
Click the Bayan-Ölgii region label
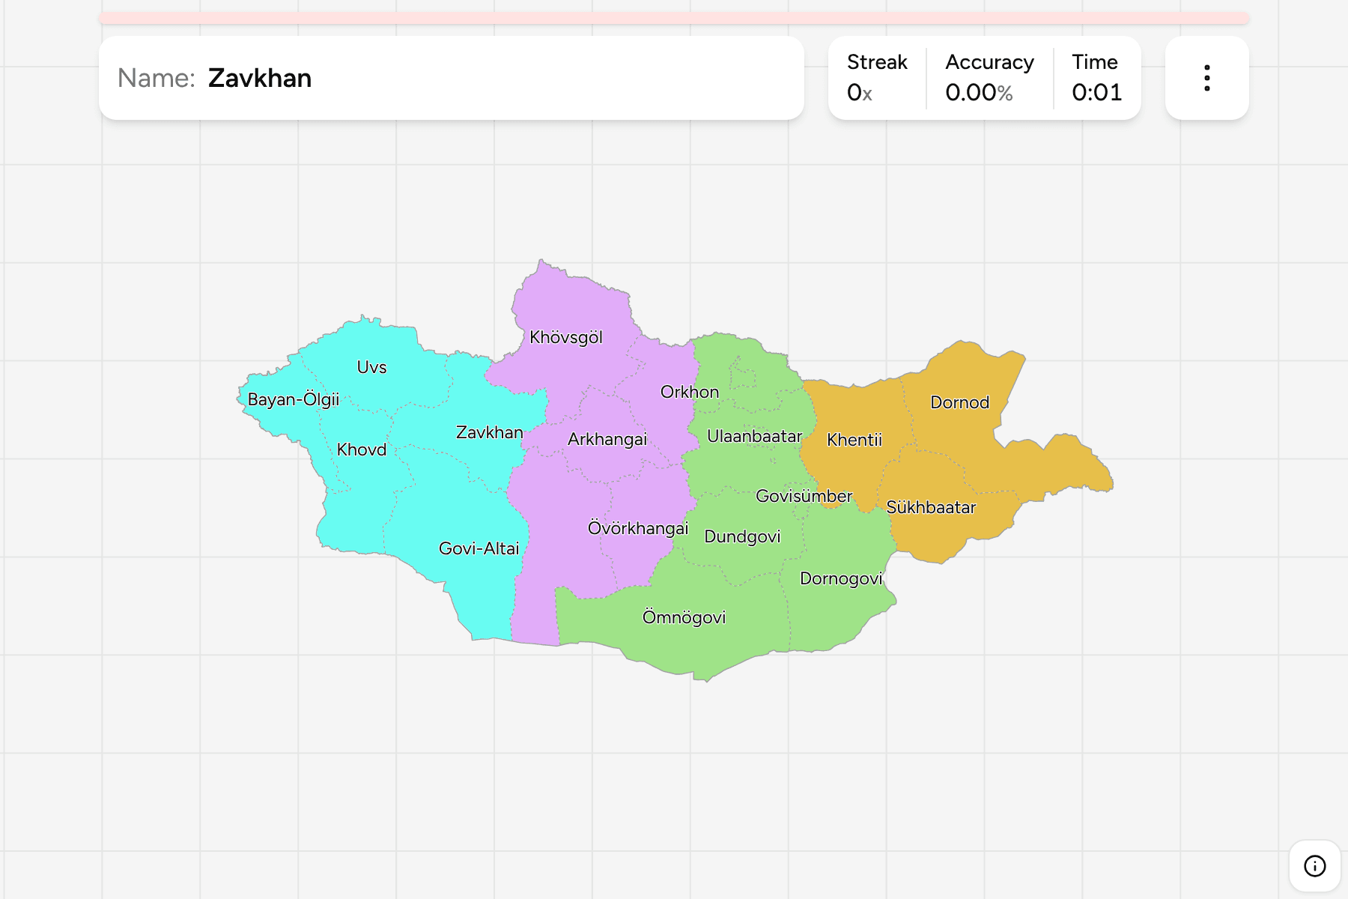(x=294, y=399)
